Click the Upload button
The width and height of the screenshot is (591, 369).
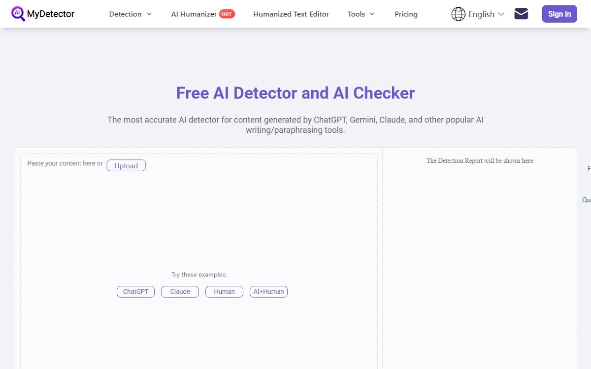[x=126, y=166]
